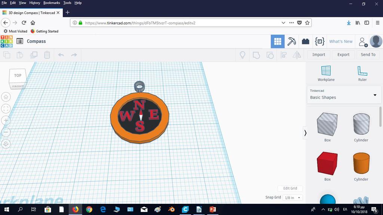Open Blender from the taskbar
383x215 pixels.
tap(171, 209)
